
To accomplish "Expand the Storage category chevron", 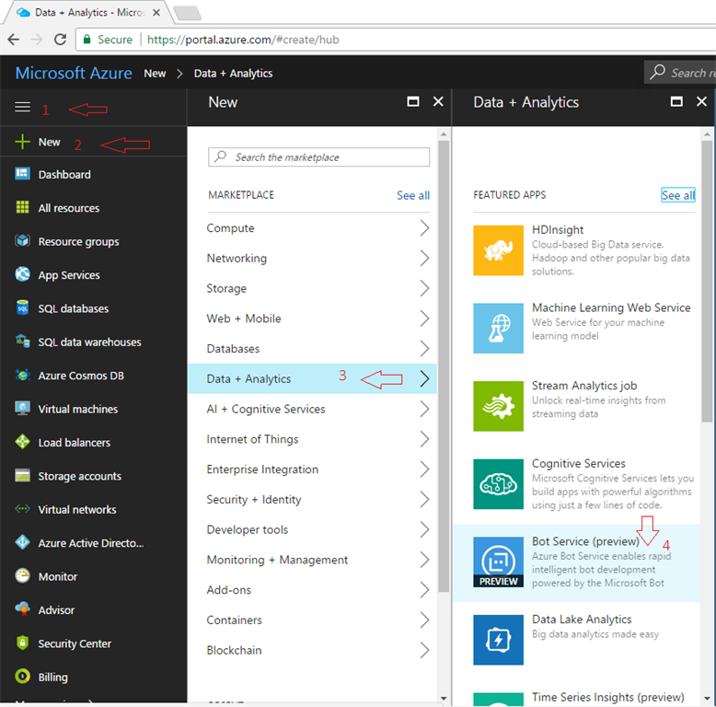I will coord(424,288).
